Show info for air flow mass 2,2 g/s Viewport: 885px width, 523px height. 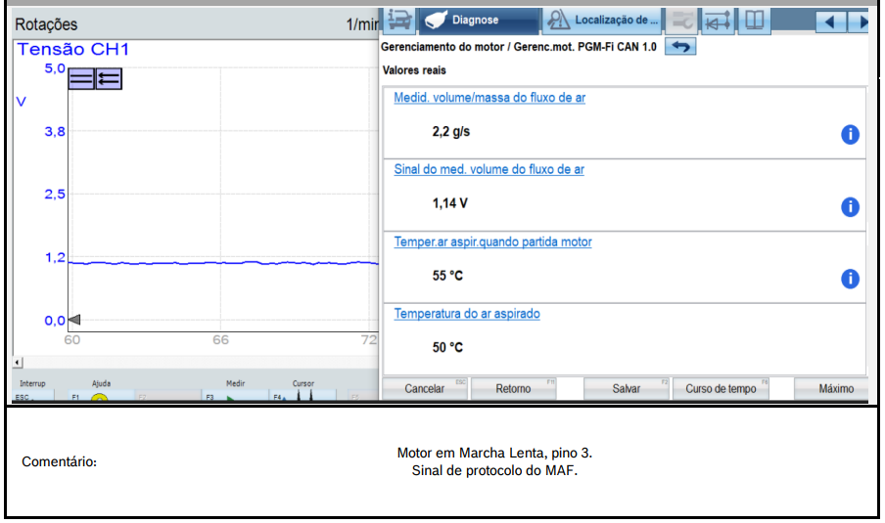coord(850,135)
